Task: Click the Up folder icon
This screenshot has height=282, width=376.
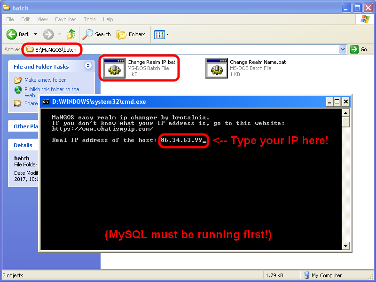Action: tap(70, 34)
